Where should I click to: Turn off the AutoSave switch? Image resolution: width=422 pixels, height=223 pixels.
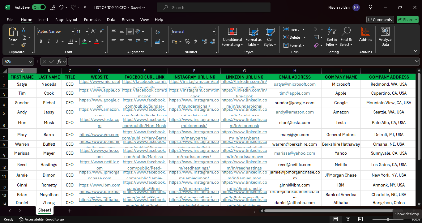click(39, 7)
